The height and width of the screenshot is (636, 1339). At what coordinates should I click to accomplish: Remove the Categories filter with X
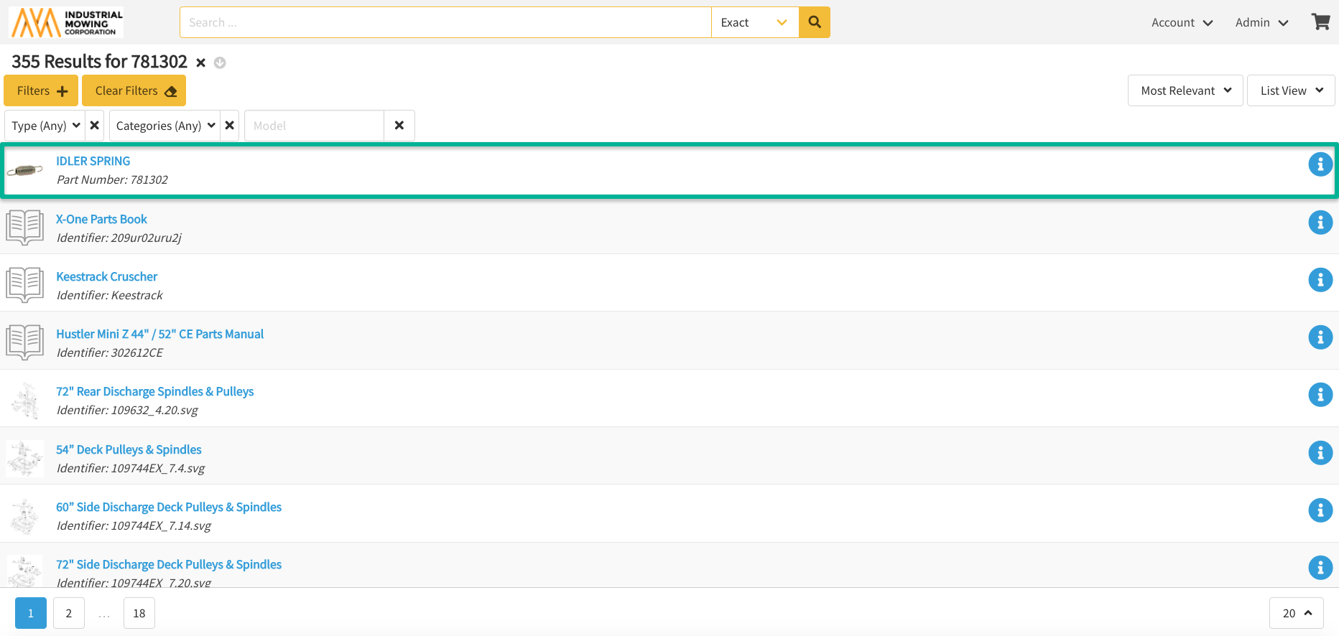point(229,126)
